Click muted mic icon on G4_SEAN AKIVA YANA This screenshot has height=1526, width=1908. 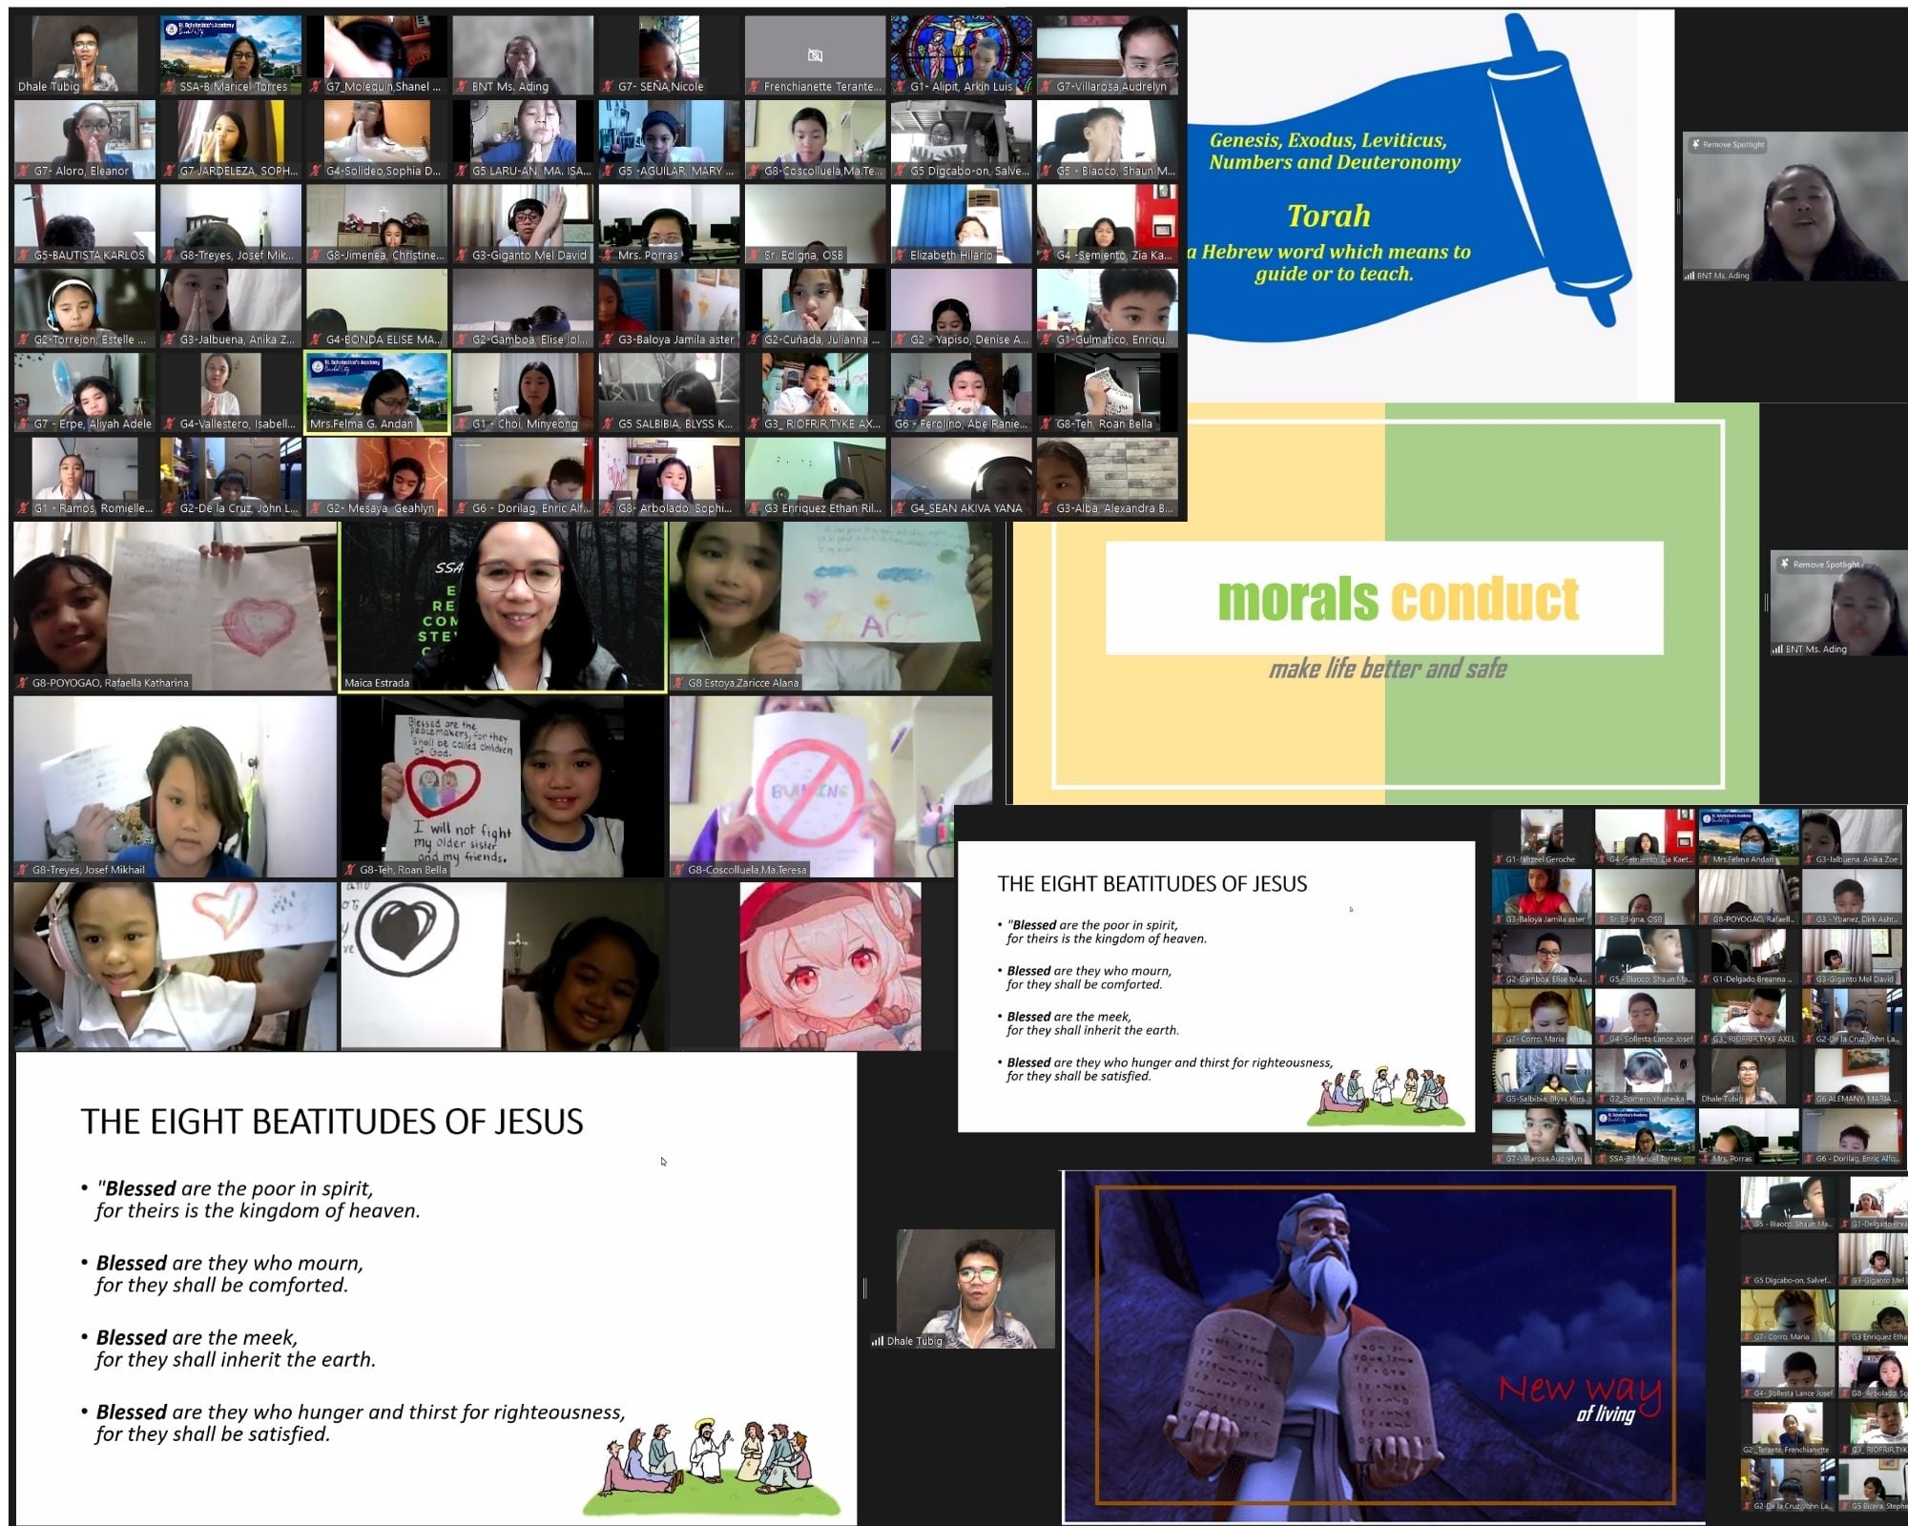click(x=900, y=508)
